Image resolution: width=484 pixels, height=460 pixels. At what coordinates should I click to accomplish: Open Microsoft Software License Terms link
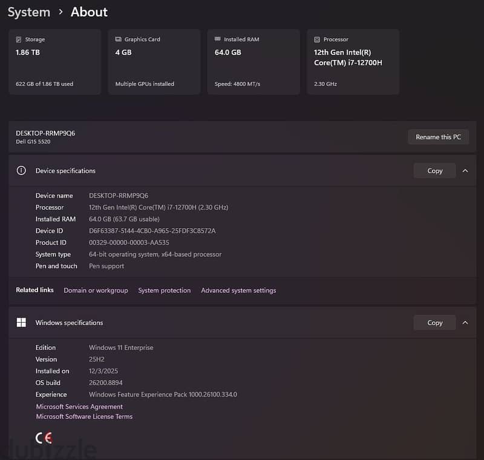[84, 416]
